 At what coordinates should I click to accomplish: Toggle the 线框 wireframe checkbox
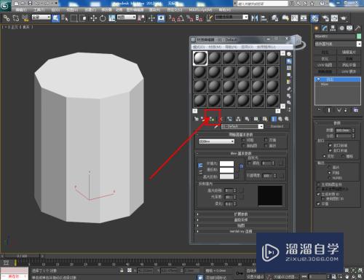(x=243, y=140)
